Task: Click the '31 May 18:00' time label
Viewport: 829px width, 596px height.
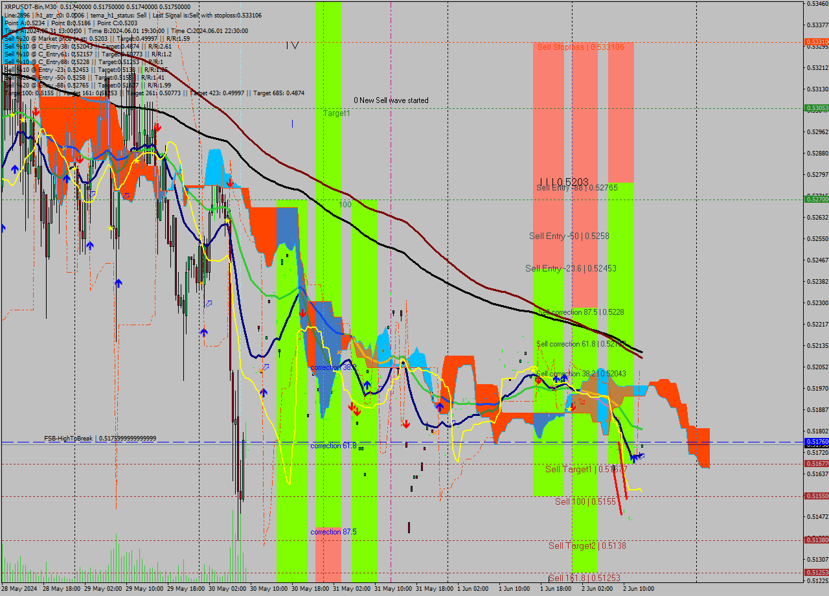Action: coord(435,589)
